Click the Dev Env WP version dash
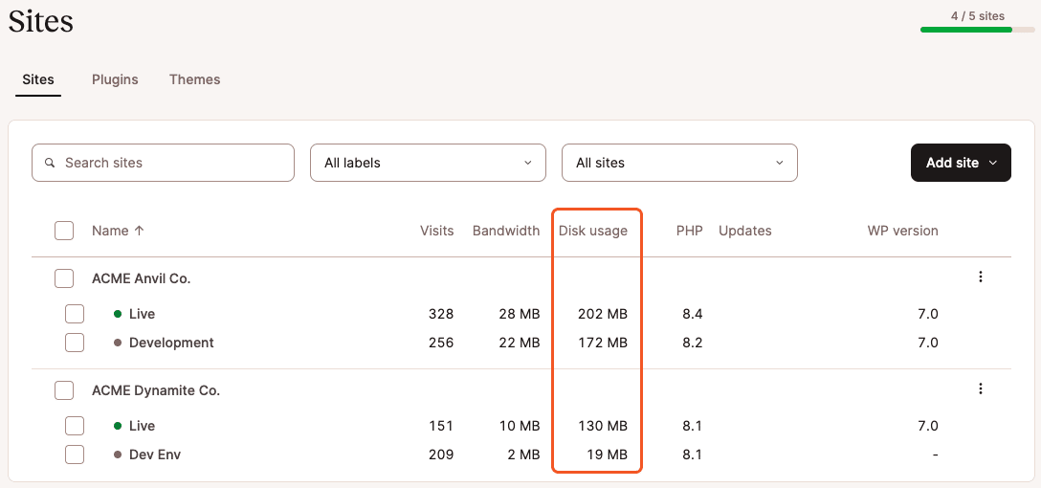The height and width of the screenshot is (488, 1041). point(935,455)
